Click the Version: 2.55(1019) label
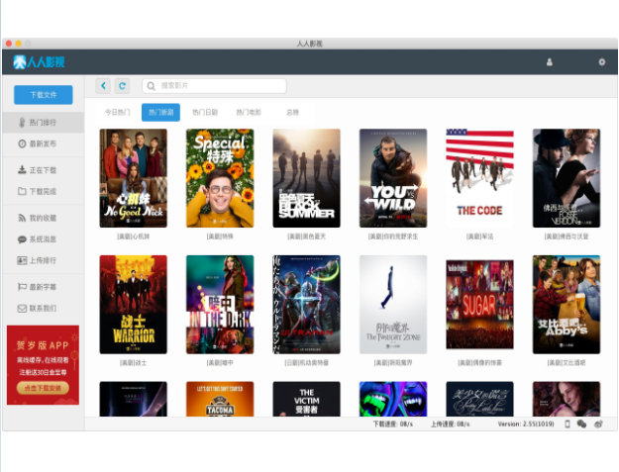619x472 pixels. 526,425
